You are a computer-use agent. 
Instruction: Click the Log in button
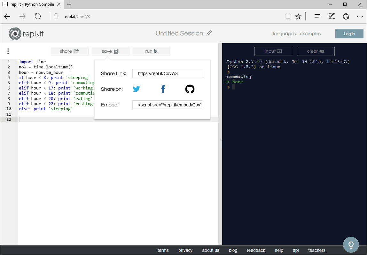click(x=349, y=34)
